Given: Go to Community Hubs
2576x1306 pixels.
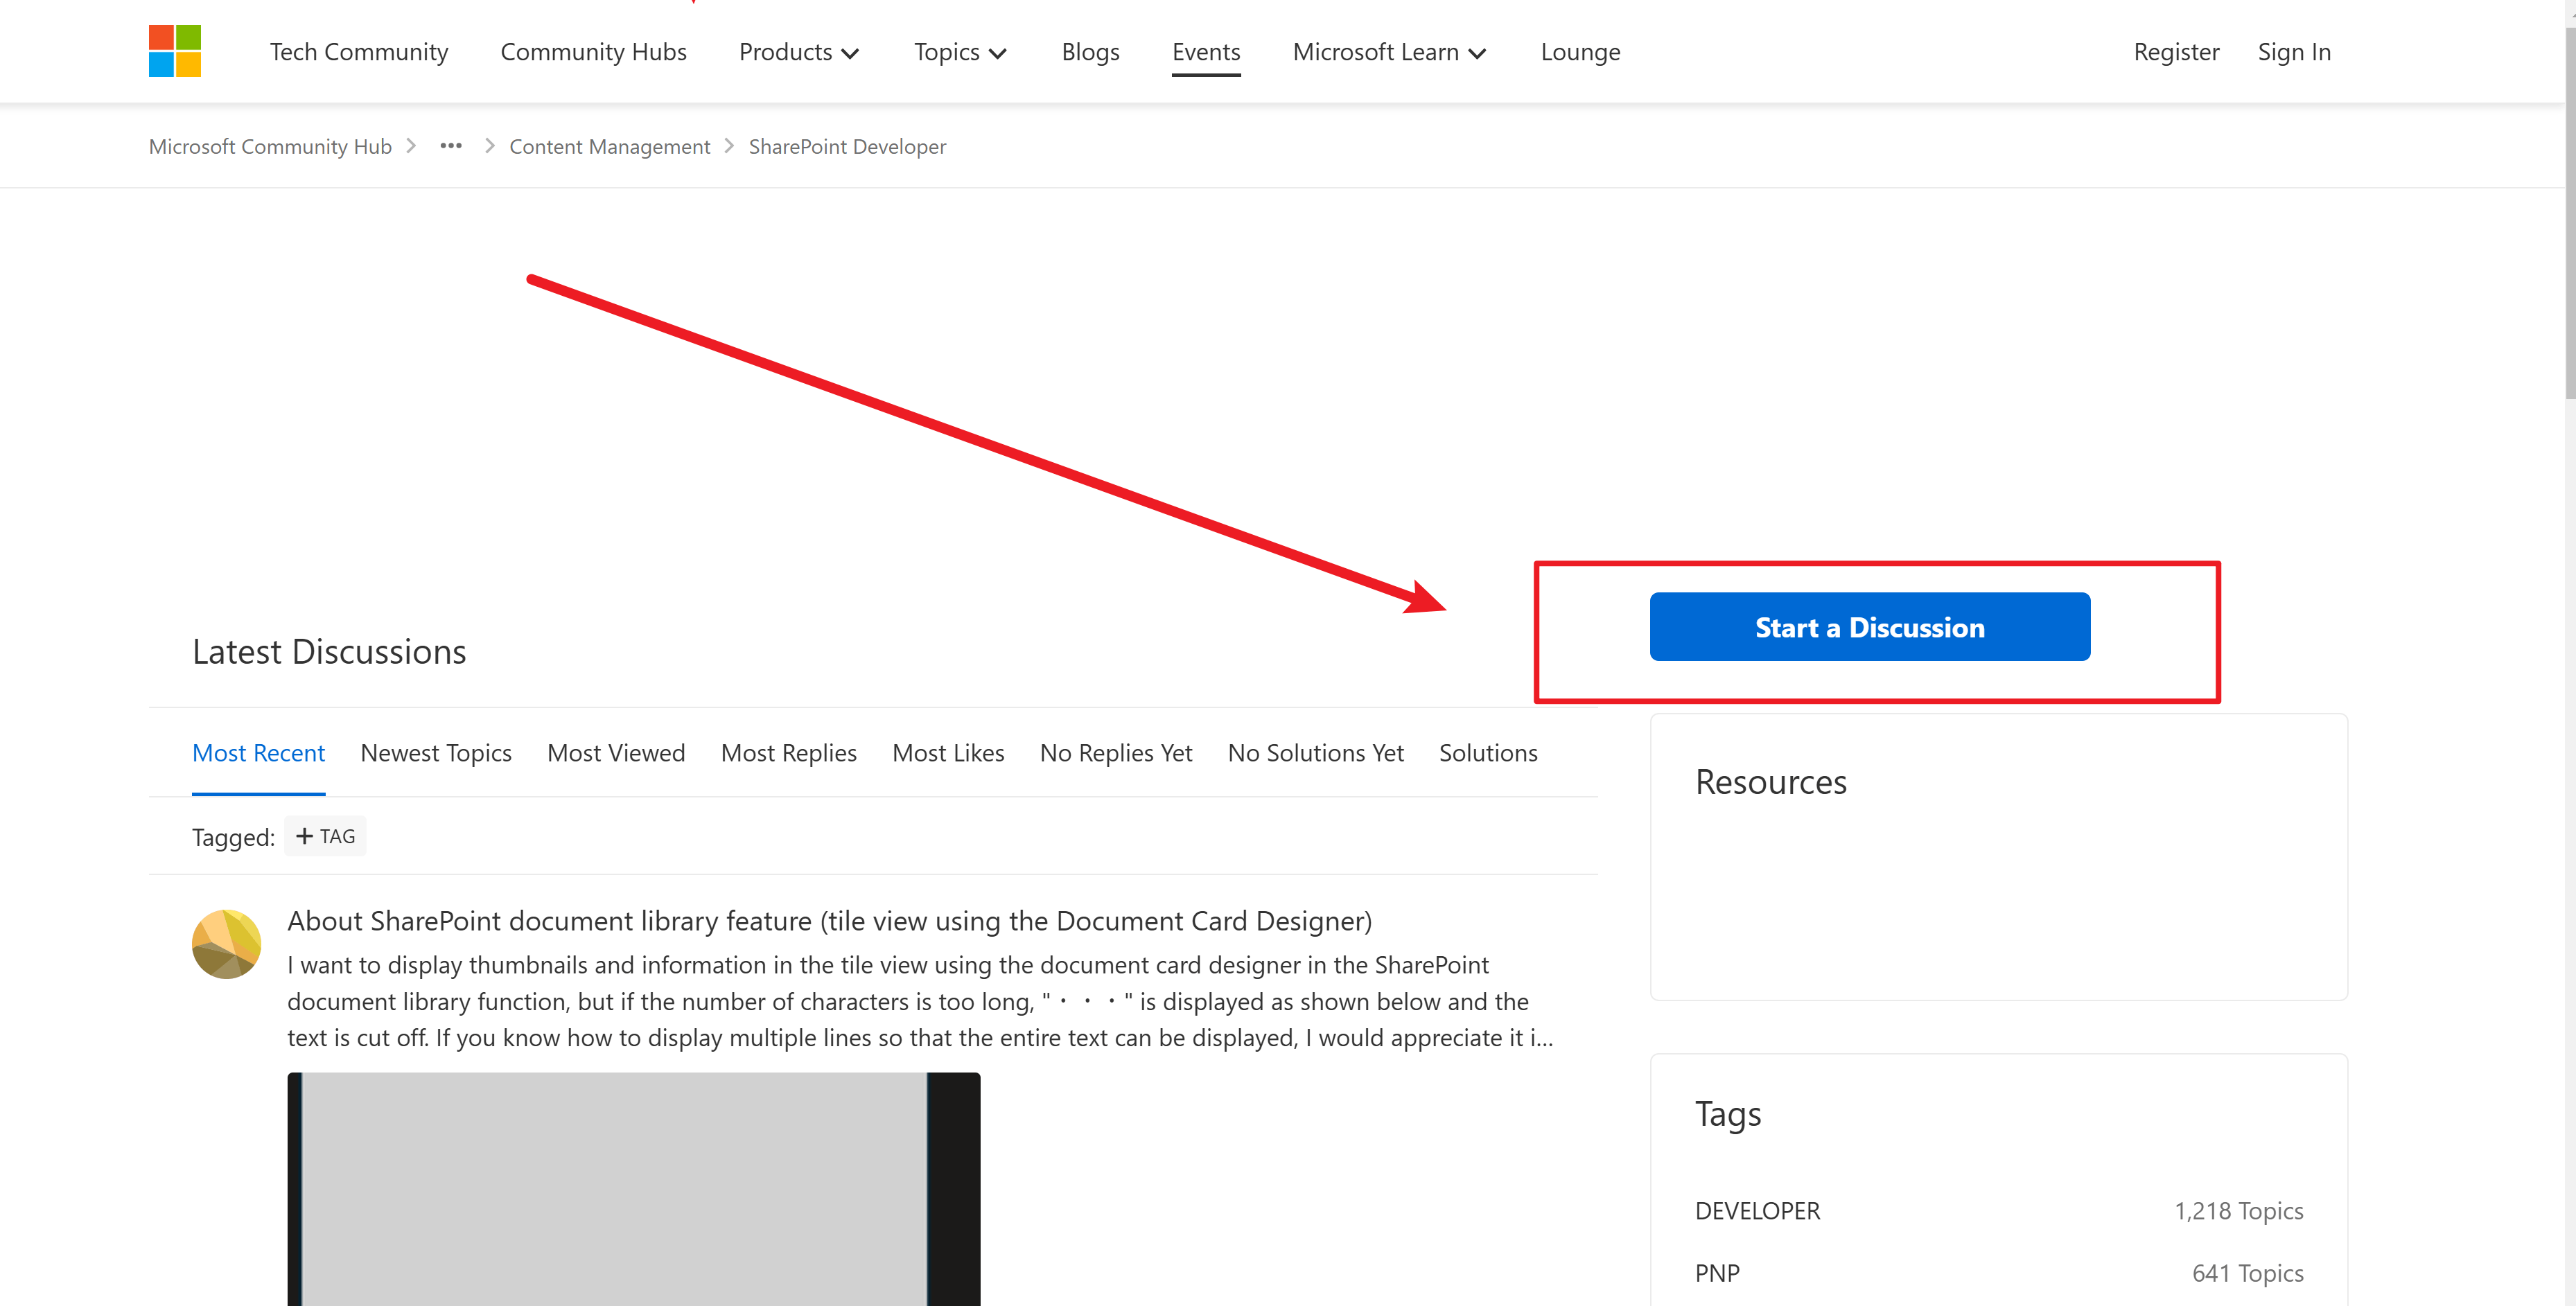Looking at the screenshot, I should [x=594, y=52].
